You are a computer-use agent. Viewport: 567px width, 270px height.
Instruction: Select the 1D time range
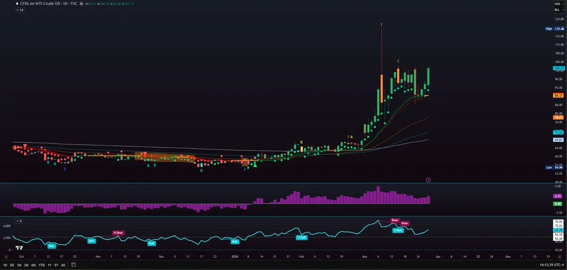click(6, 265)
